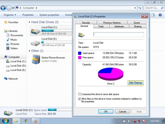The height and width of the screenshot is (124, 165).
Task: Click the Forward arrow in Explorer
Action: click(x=9, y=8)
